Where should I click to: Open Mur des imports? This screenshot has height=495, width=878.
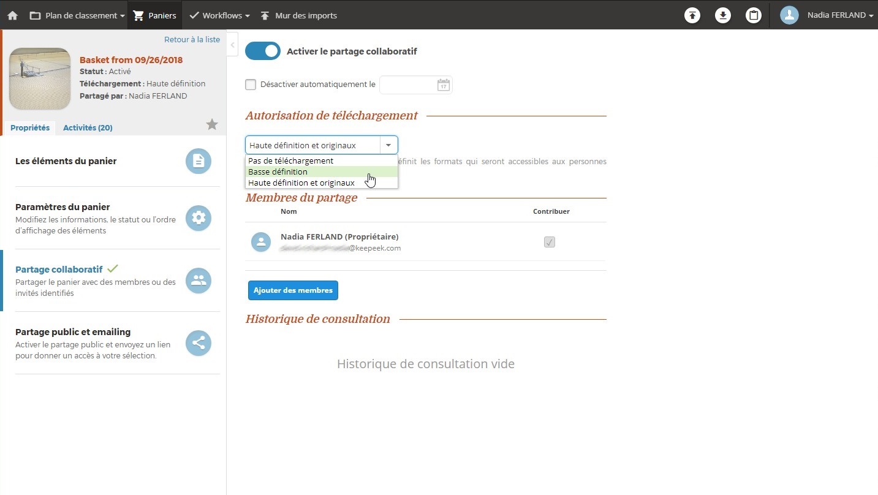pyautogui.click(x=298, y=15)
